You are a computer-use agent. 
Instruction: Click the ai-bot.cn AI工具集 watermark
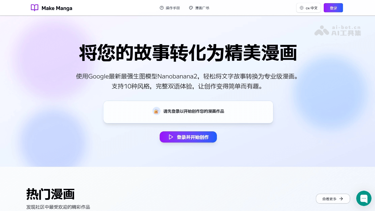[338, 30]
